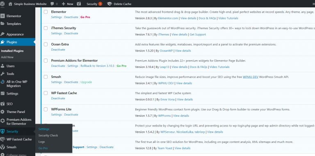The height and width of the screenshot is (156, 315).
Task: Click the Templates folder icon in sidebar
Action: [x=2, y=24]
